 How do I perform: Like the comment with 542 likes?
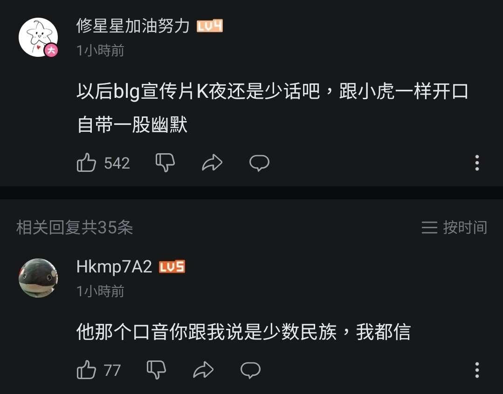[86, 163]
